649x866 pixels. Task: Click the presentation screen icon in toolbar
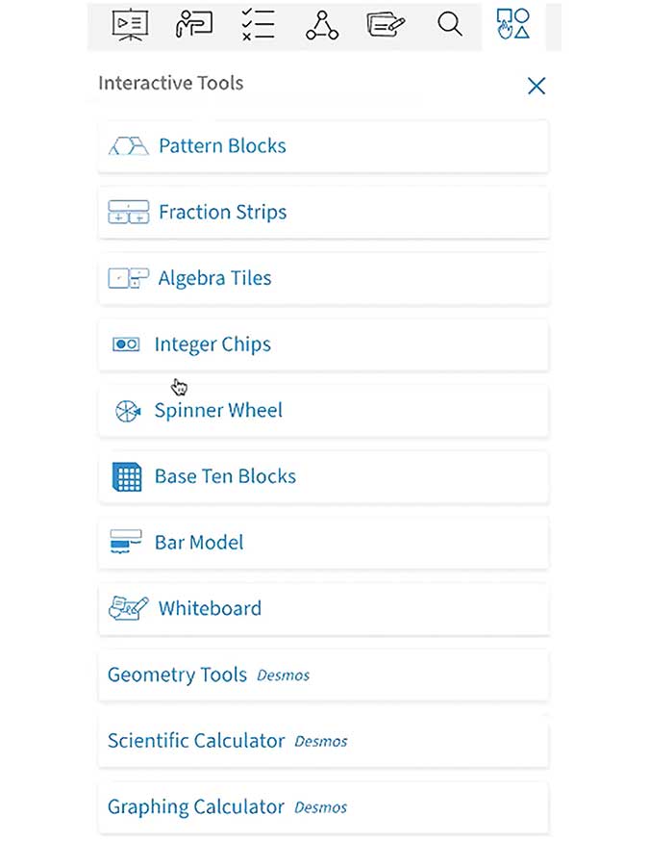[x=129, y=24]
